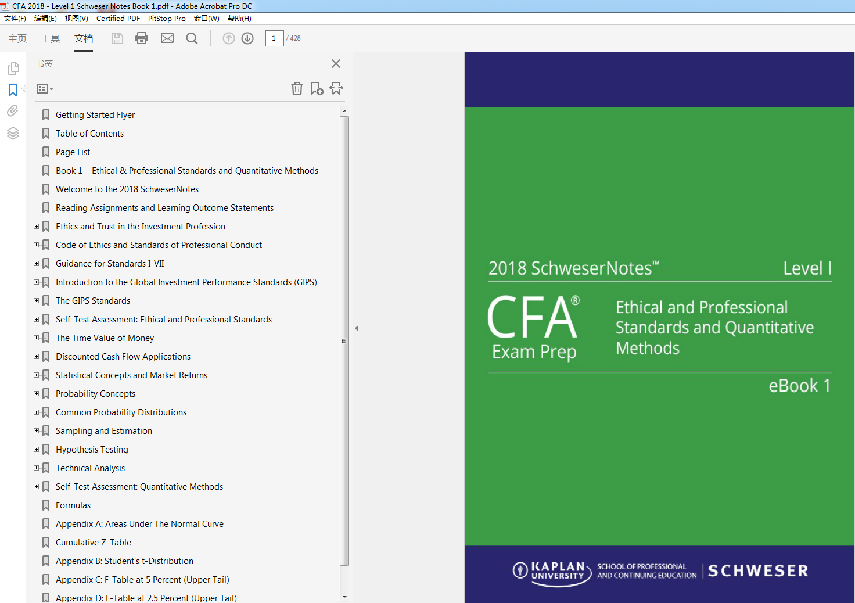Expand The Time Value of Money bookmark
The height and width of the screenshot is (603, 855).
point(36,338)
